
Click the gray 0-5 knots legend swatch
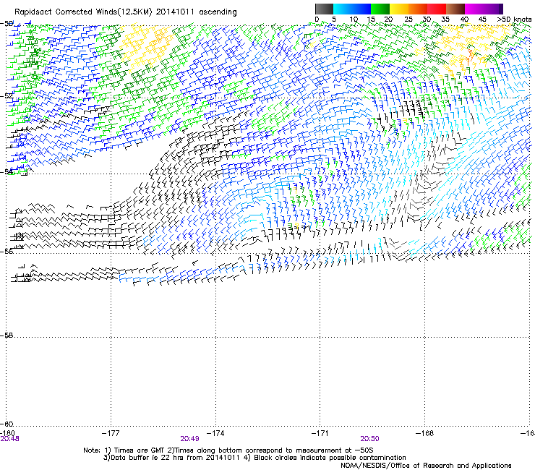pyautogui.click(x=324, y=9)
